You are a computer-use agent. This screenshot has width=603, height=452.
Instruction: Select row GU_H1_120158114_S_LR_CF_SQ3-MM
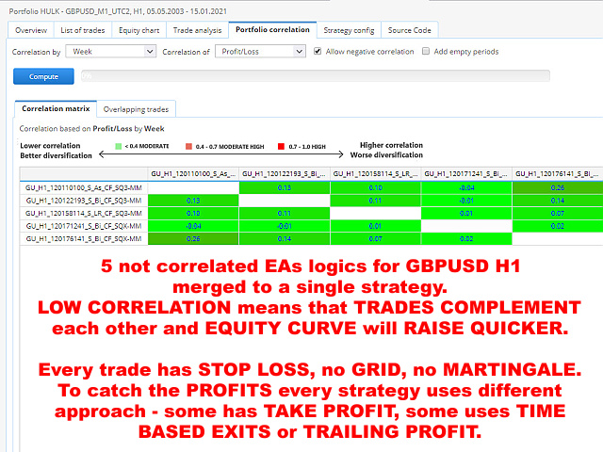point(84,213)
